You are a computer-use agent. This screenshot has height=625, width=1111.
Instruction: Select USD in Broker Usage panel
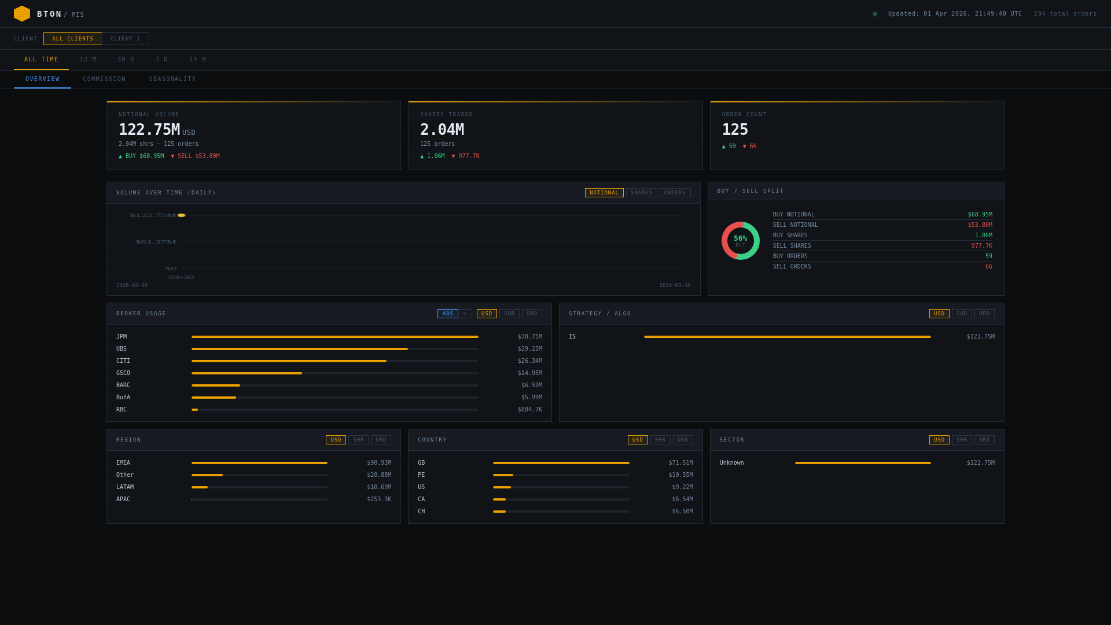click(x=487, y=314)
